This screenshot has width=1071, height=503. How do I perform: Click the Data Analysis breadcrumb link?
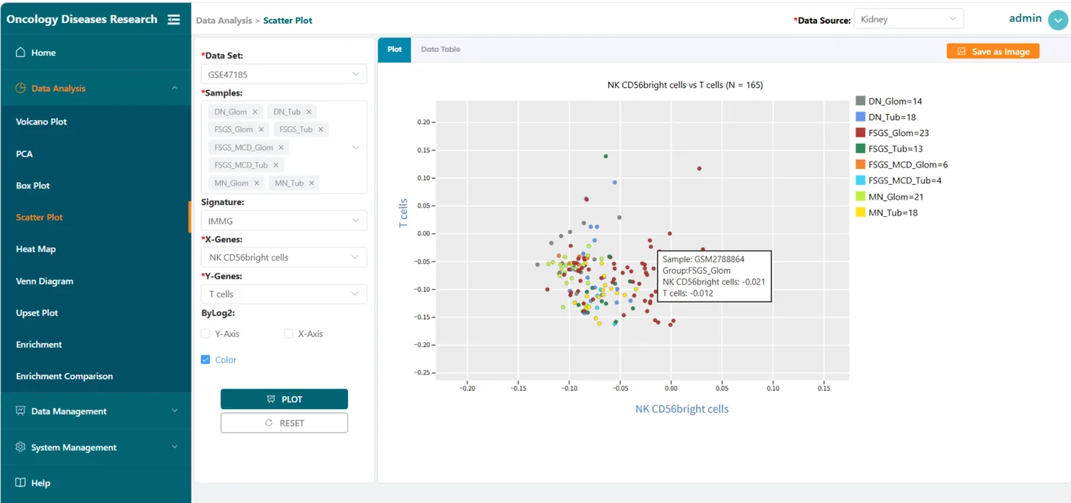pyautogui.click(x=223, y=21)
